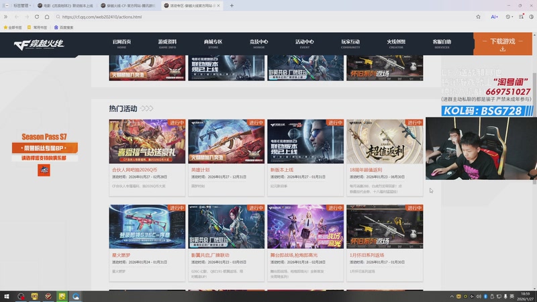
Task: Open the owl-faced taskbar app icon
Action: coord(35,296)
